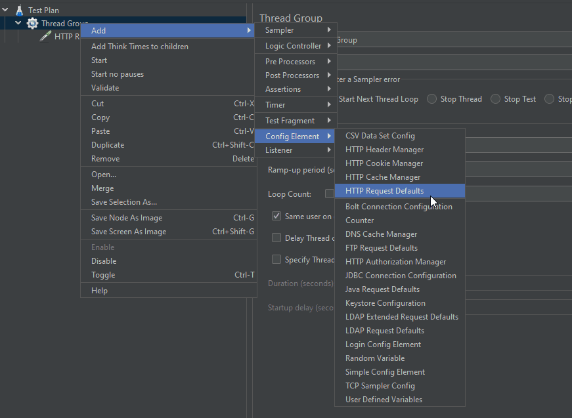572x418 pixels.
Task: Choose Copy from the context menu
Action: tap(168, 117)
